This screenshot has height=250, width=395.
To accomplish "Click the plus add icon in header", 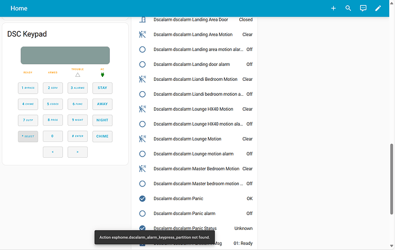I will (333, 9).
